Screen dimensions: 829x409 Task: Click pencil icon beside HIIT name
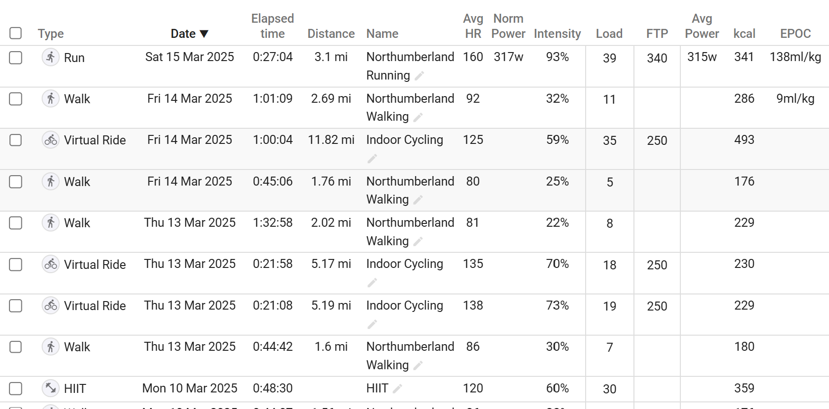pyautogui.click(x=397, y=389)
